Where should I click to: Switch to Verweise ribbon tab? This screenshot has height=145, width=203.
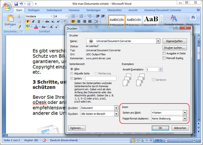coord(74,10)
